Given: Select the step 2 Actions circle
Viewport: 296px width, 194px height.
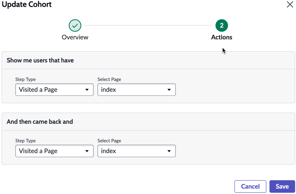Looking at the screenshot, I should point(222,25).
